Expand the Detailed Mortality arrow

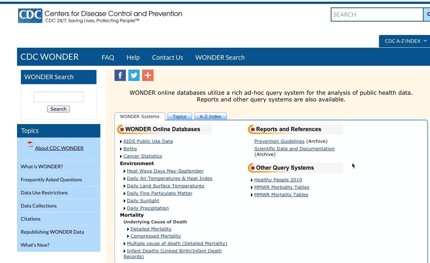[128, 229]
